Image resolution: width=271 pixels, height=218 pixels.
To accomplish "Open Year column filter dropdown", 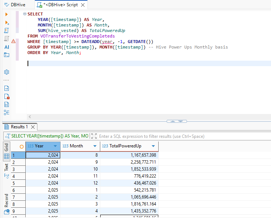I will (55, 146).
